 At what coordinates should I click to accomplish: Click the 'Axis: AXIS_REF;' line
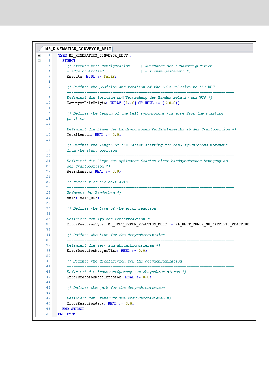click(x=83, y=198)
